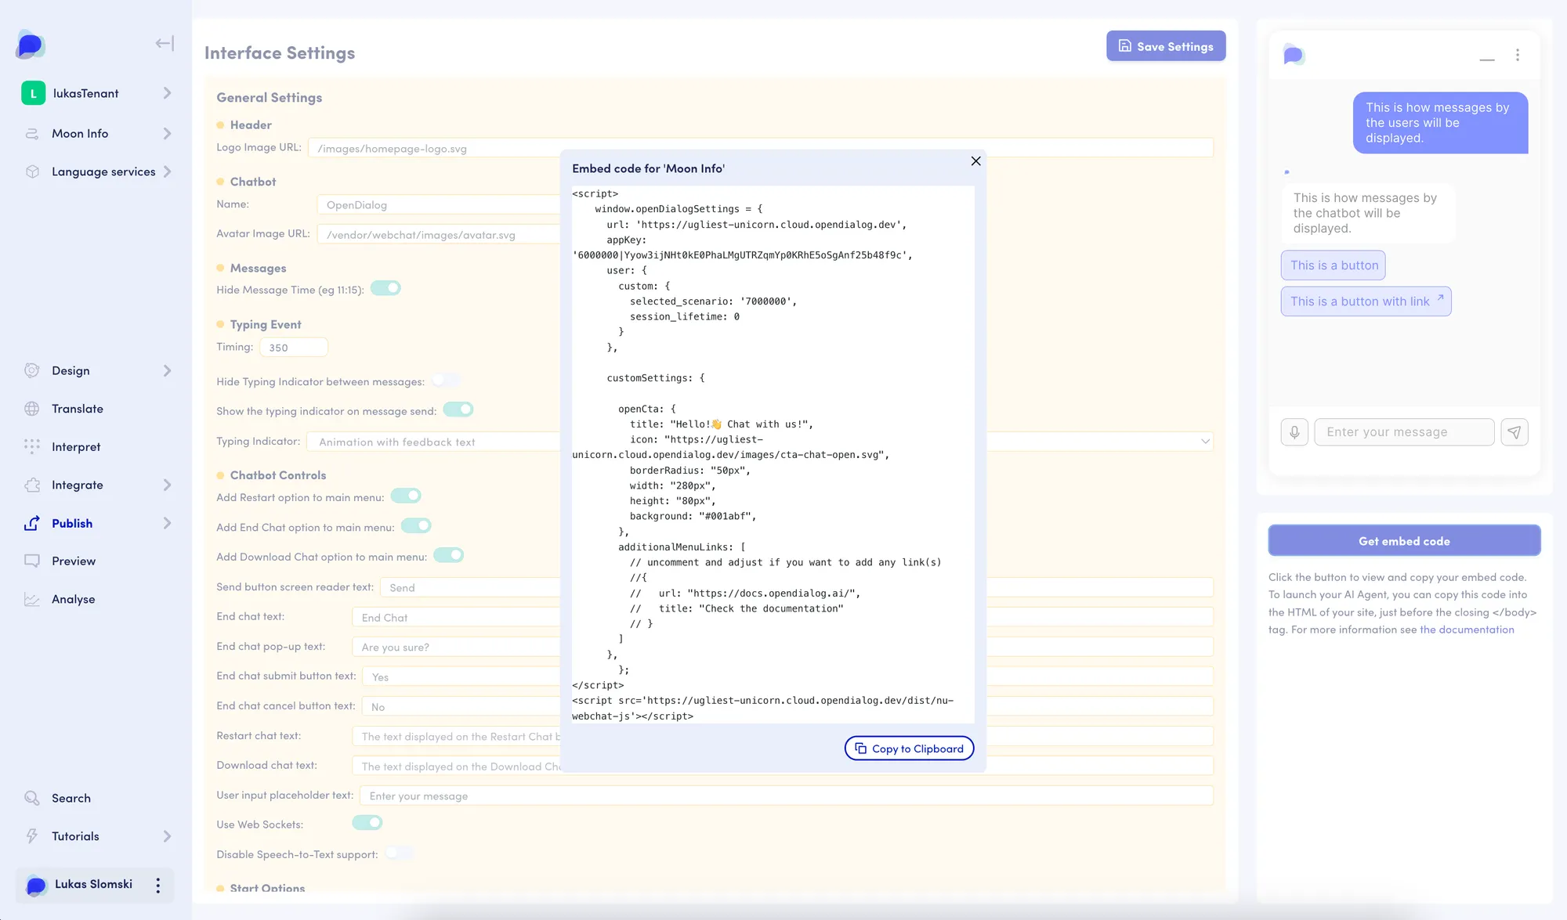Screen dimensions: 1567x920
Task: Expand the Moon Info chevron
Action: click(167, 134)
